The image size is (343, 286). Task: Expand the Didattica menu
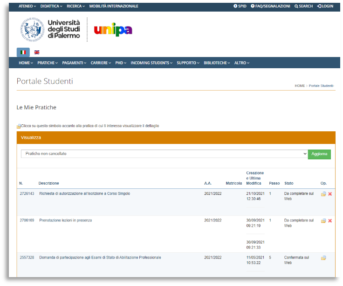(51, 6)
